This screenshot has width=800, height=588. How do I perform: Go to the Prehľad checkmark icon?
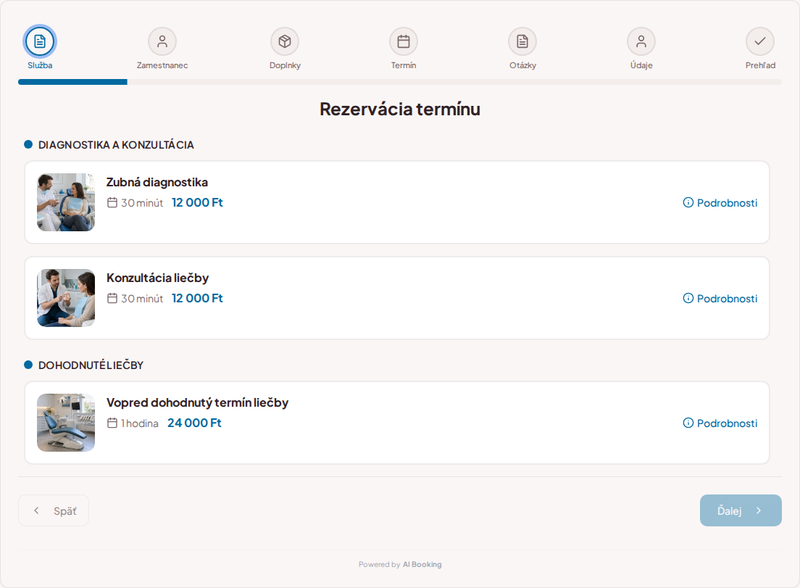(x=760, y=41)
